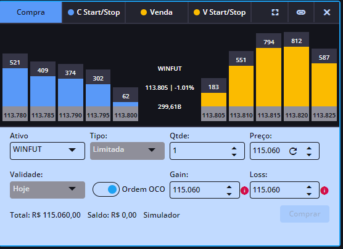Click the Loss info icon
343x249 pixels.
tap(324, 191)
